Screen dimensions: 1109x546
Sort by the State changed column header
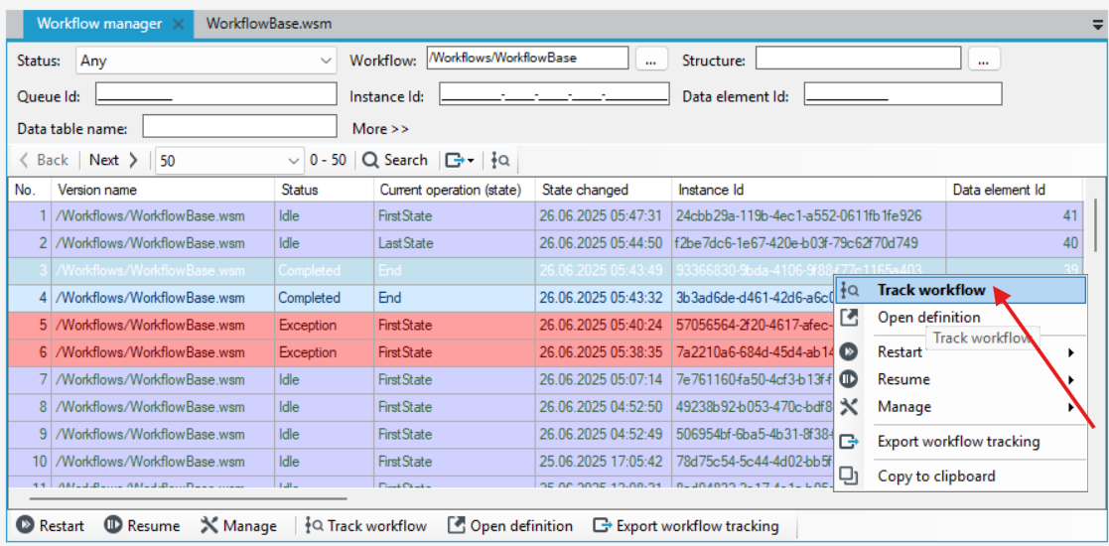pos(604,190)
